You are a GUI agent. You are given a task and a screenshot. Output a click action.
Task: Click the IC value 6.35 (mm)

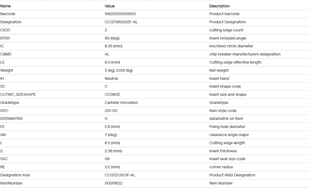pyautogui.click(x=114, y=46)
